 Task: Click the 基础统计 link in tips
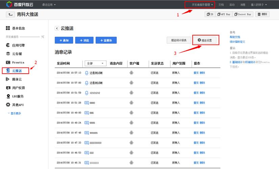(x=237, y=62)
